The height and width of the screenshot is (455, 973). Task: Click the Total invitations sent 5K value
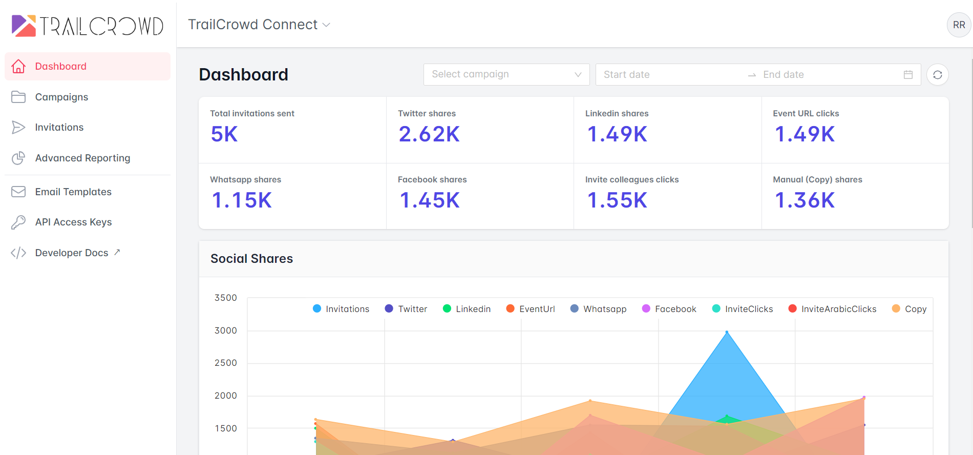224,134
